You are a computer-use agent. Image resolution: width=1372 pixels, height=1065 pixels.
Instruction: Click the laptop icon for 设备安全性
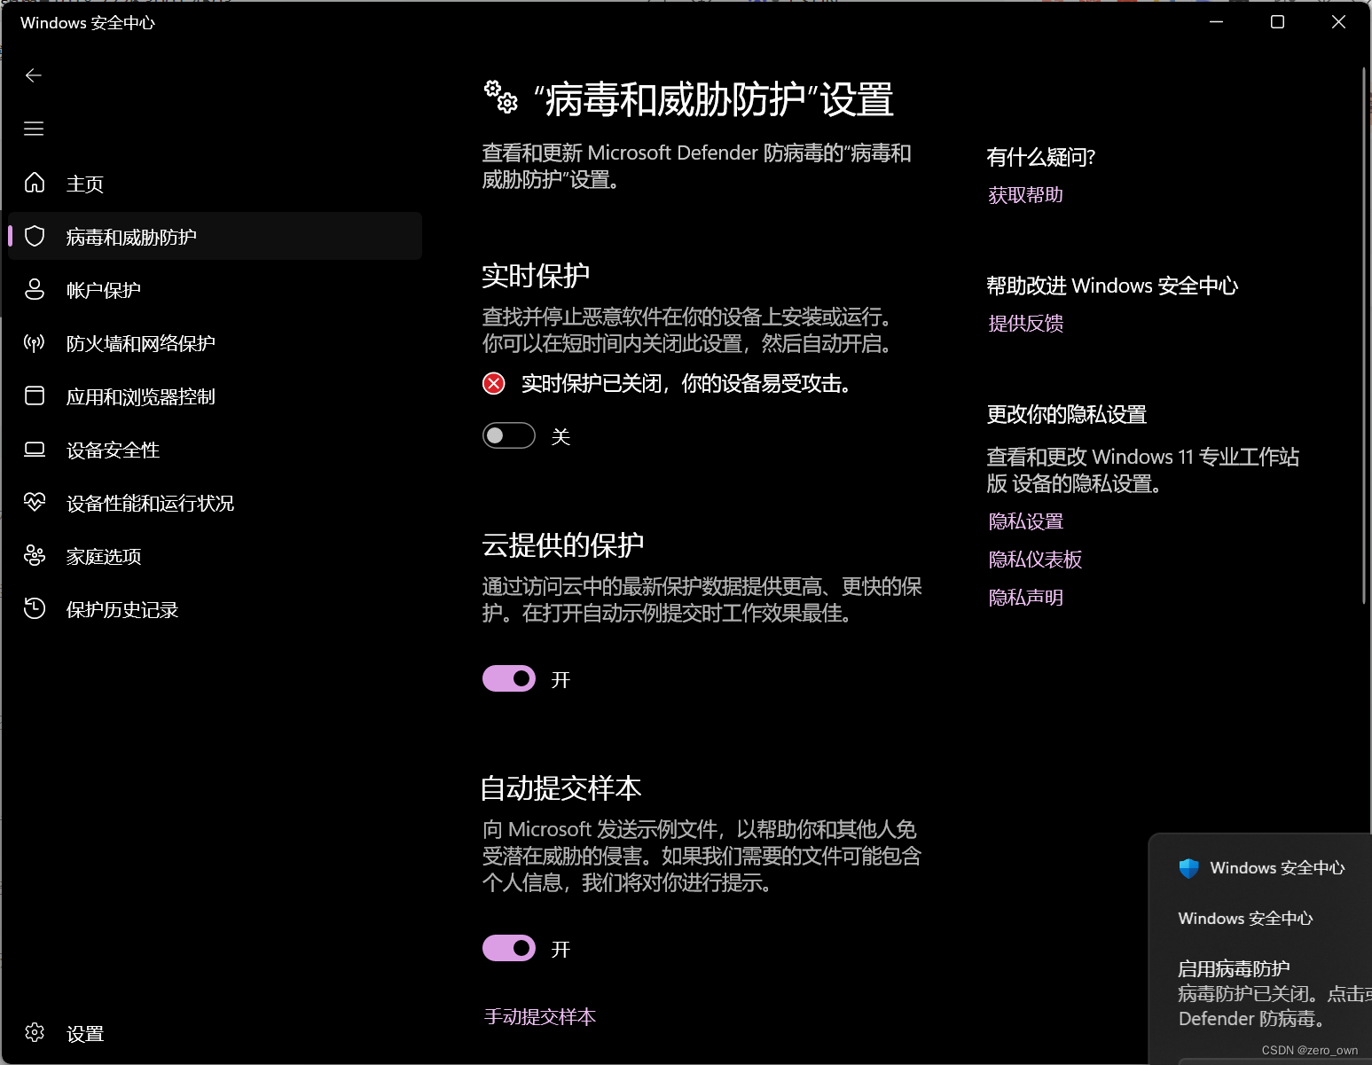(x=35, y=450)
